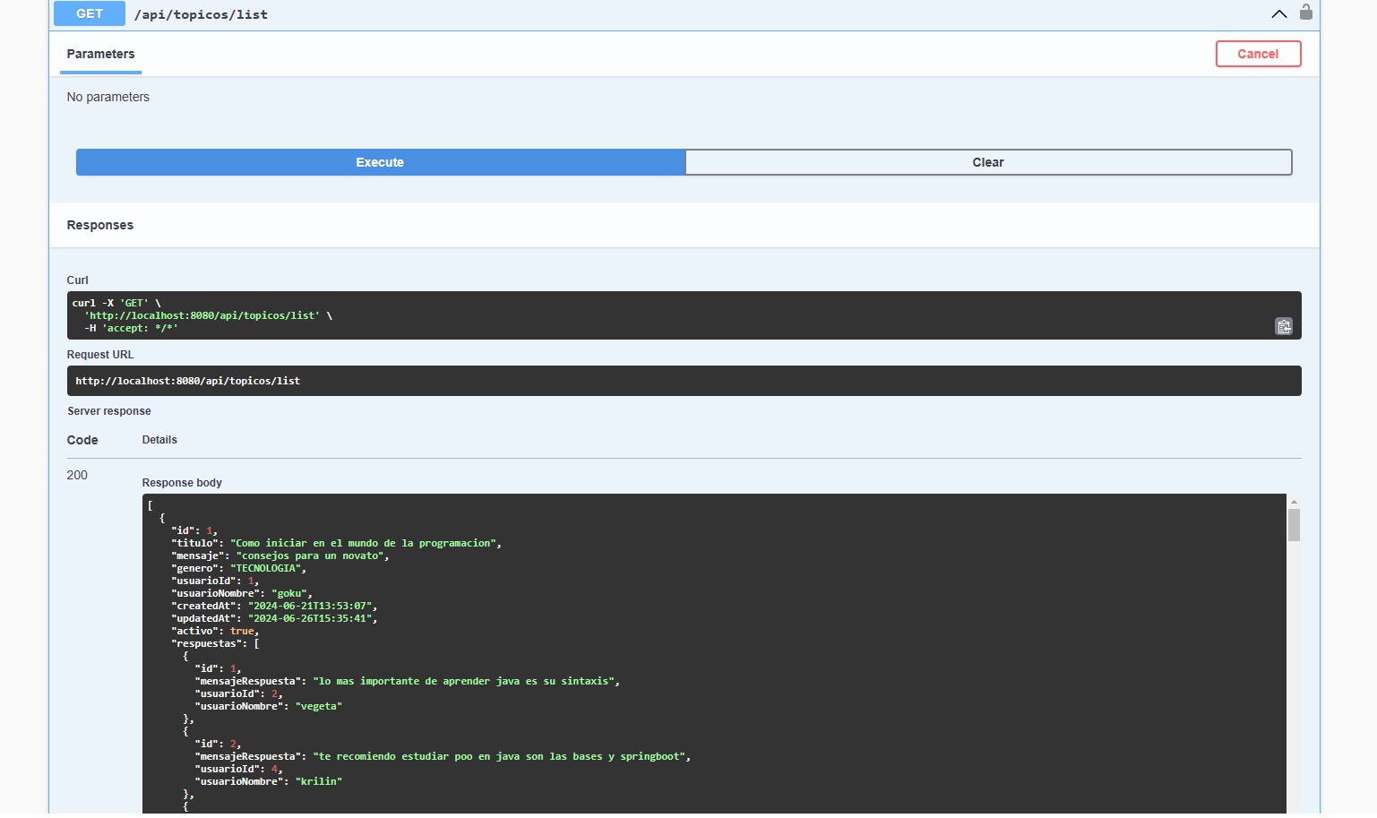
Task: Click the Curl section label
Action: pos(78,280)
